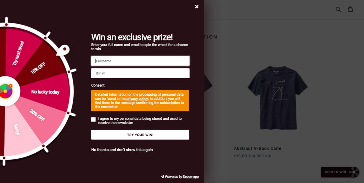The height and width of the screenshot is (183, 364).
Task: Open the shopping cart icon
Action: tap(350, 9)
